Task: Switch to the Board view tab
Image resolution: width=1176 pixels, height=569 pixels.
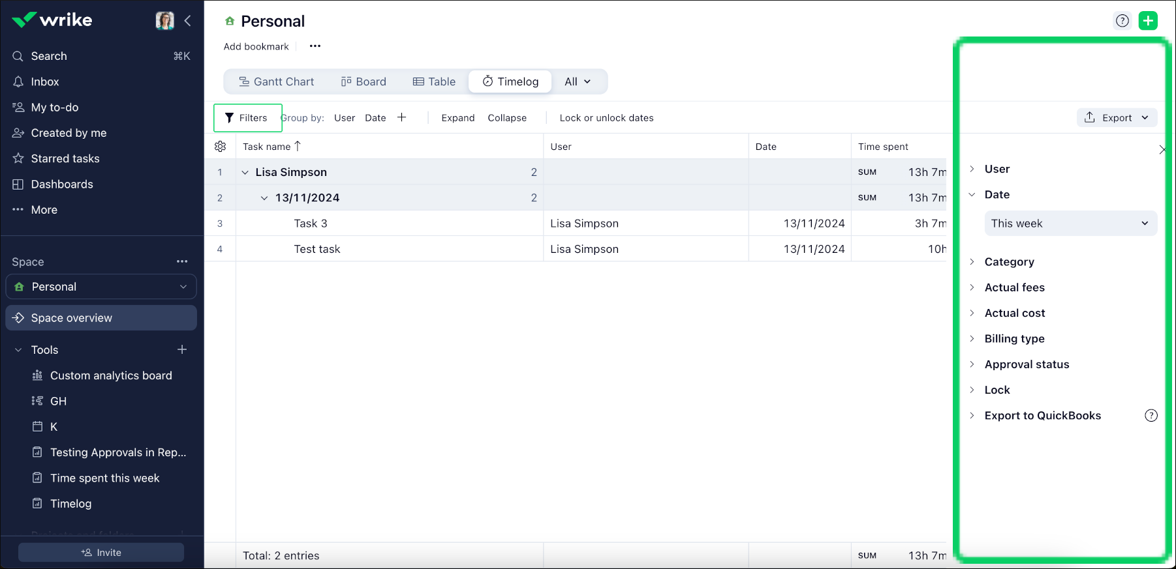Action: (x=364, y=81)
